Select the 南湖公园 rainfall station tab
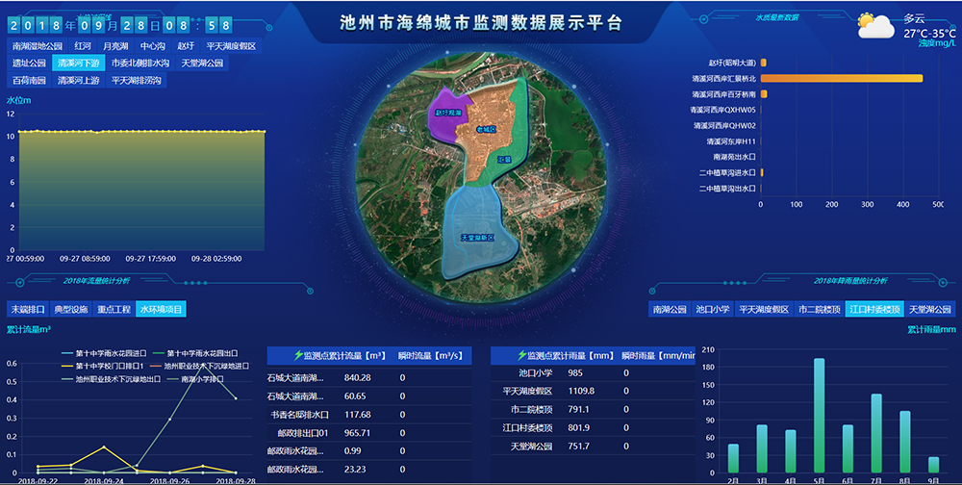Screen dimensions: 962x485 (670, 309)
